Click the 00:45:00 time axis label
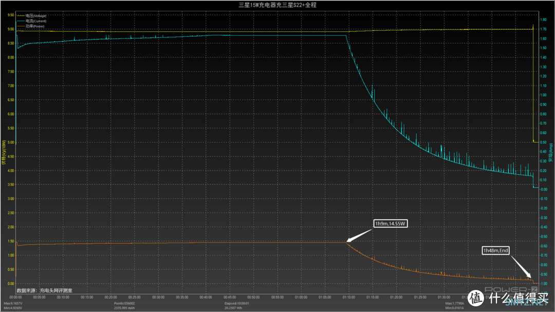Viewport: 555px width, 312px height. coord(230,297)
